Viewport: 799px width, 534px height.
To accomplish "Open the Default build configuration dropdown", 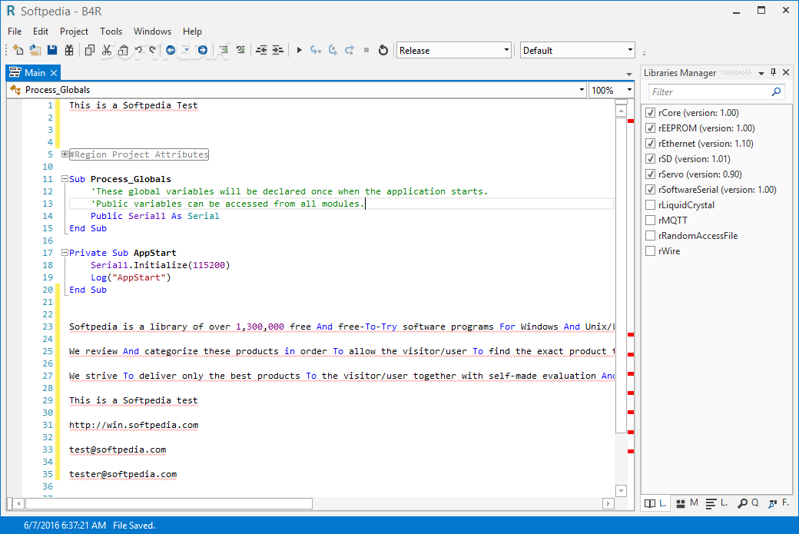I will tap(577, 50).
